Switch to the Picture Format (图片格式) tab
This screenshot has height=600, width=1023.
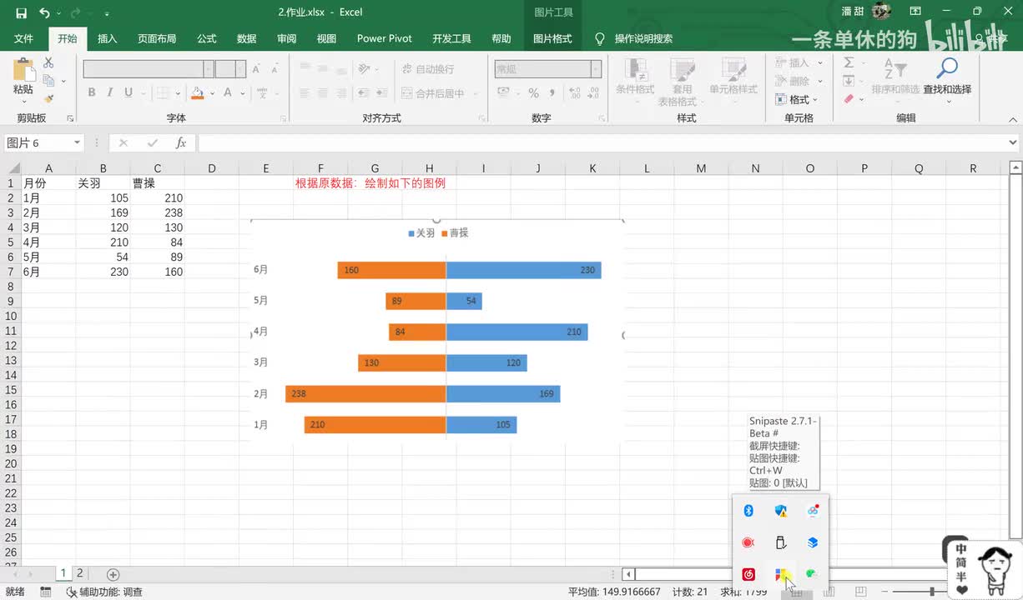coord(552,38)
